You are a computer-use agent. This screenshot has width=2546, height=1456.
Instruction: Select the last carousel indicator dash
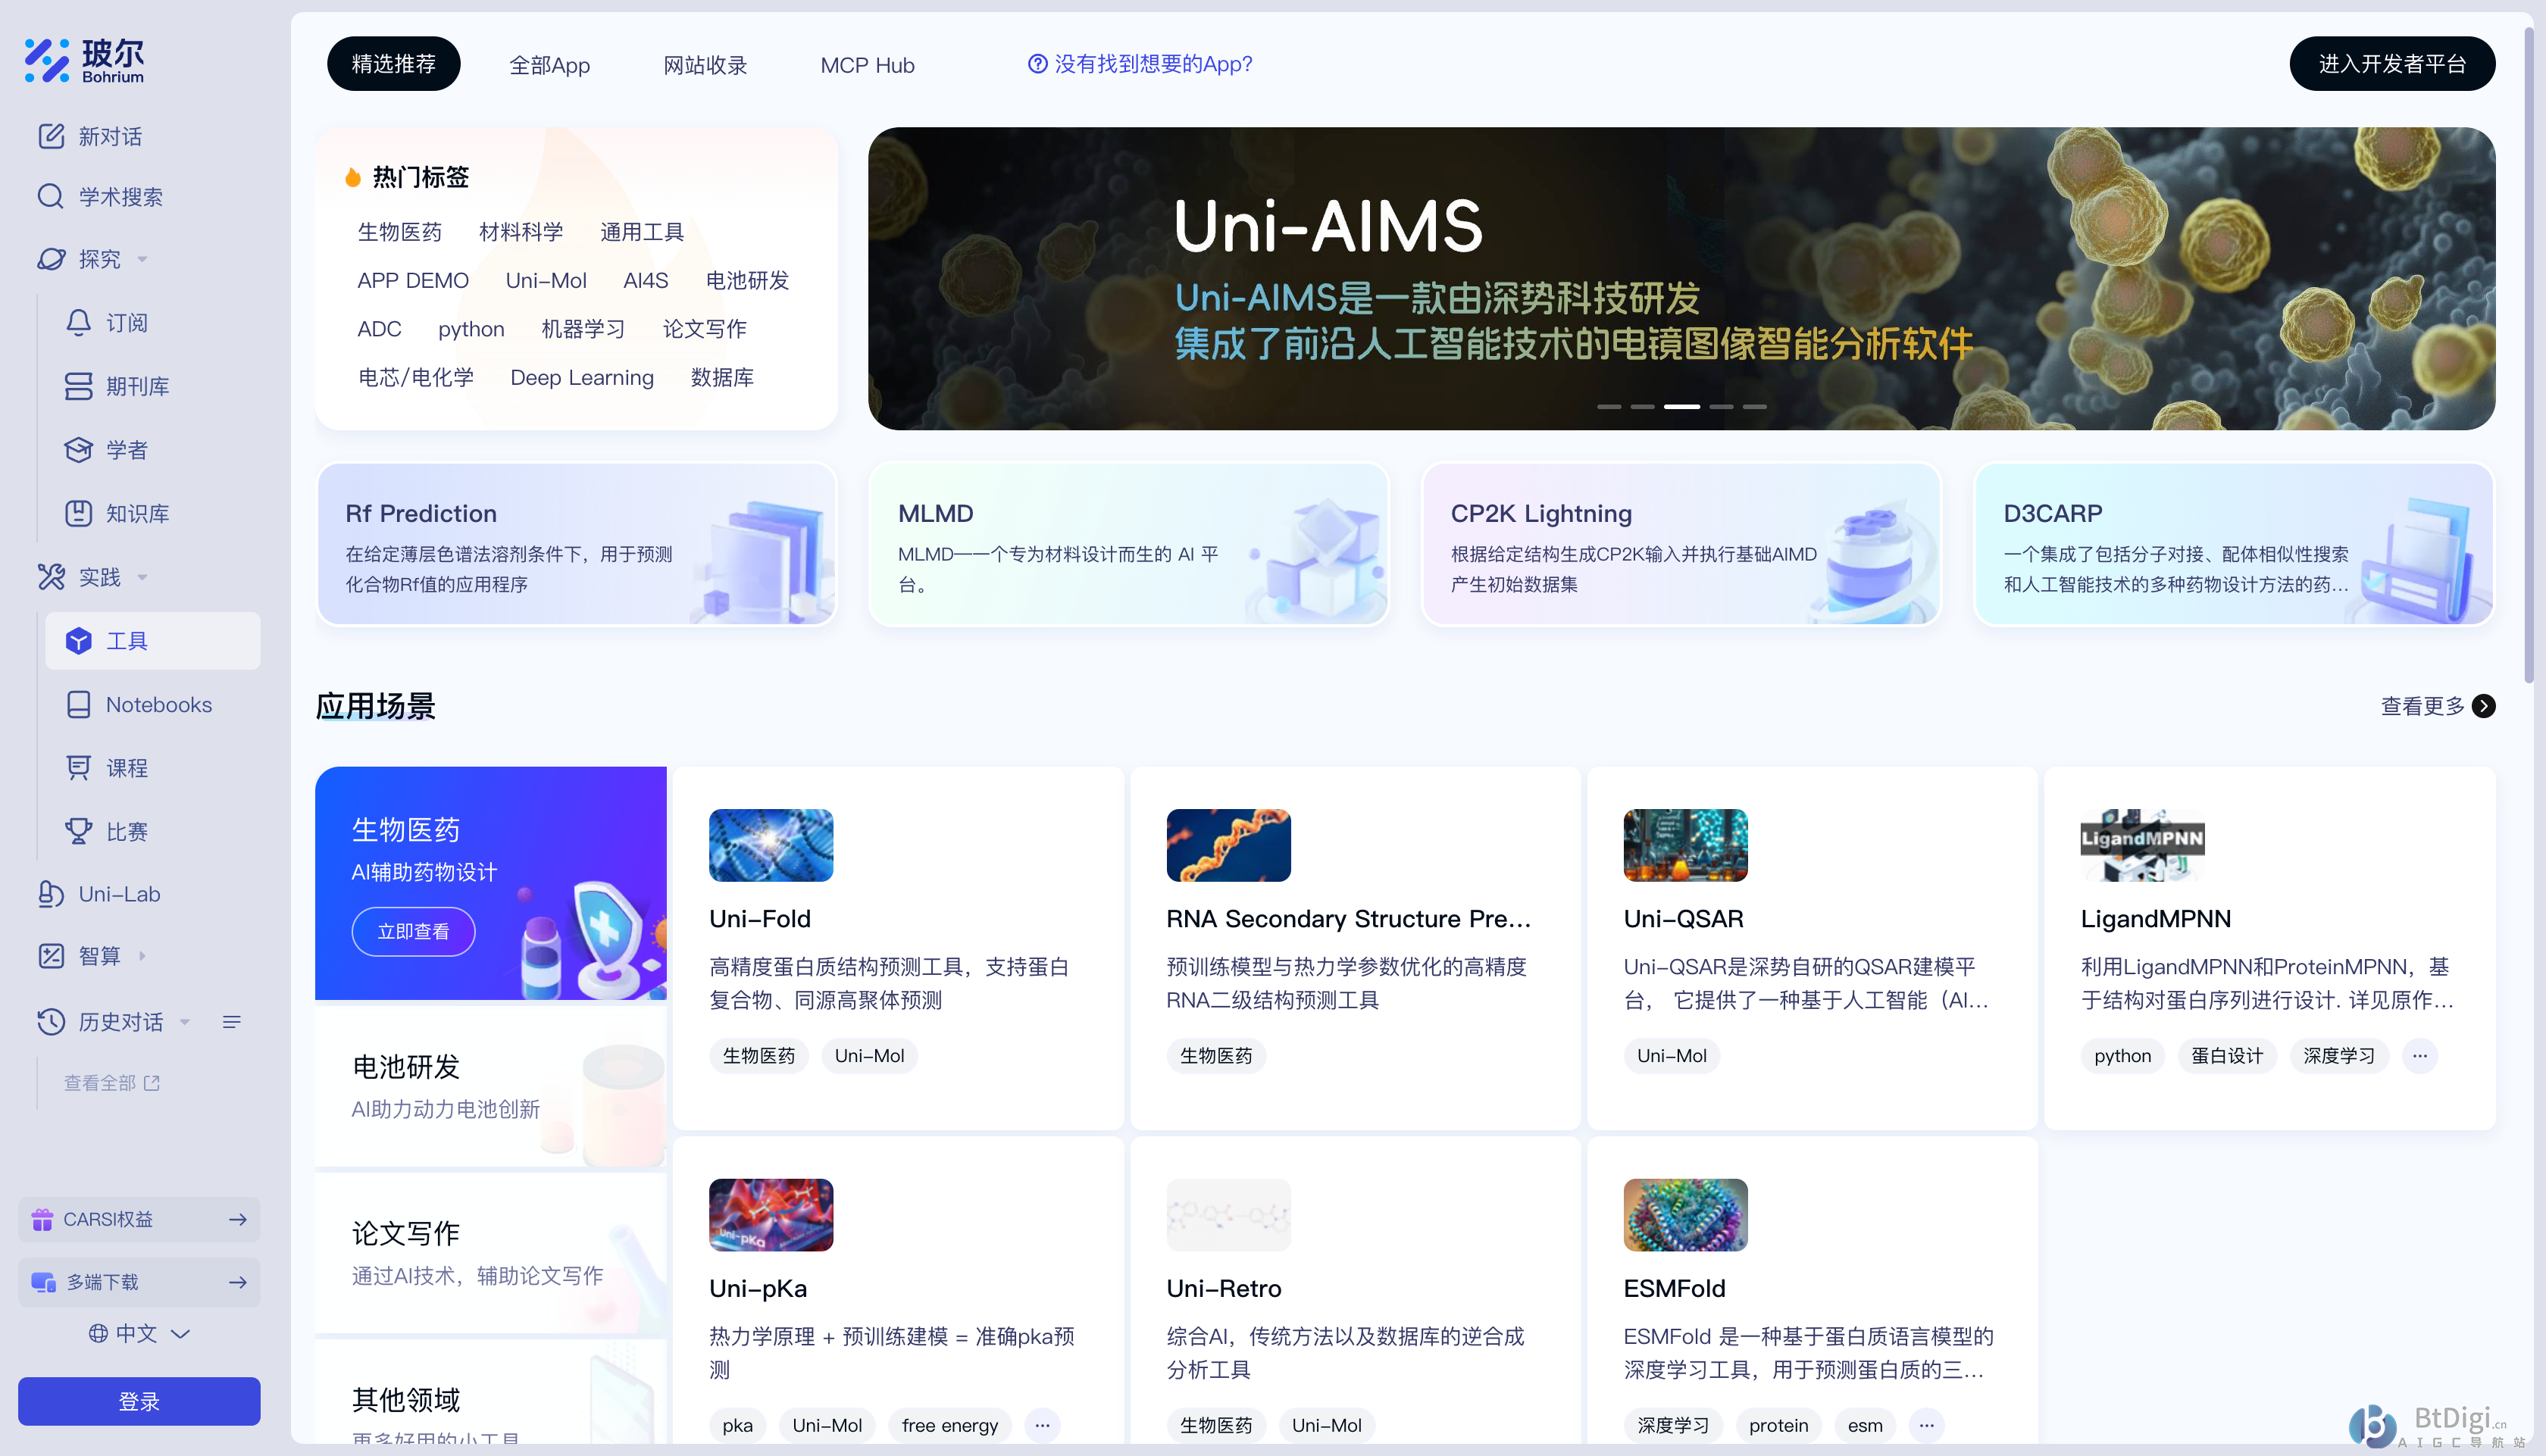(x=1755, y=407)
